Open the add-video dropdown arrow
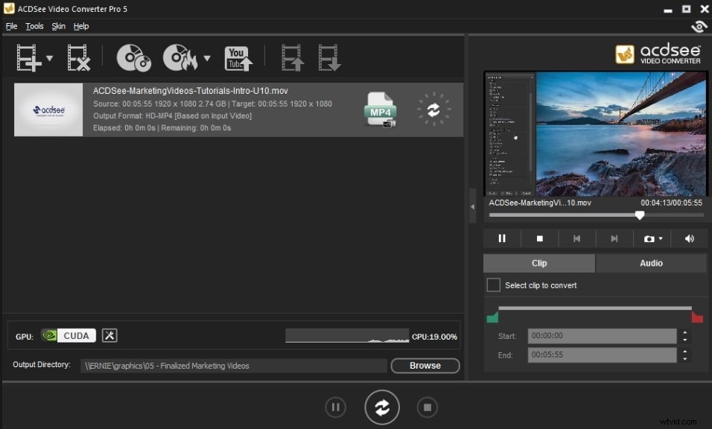 [x=48, y=57]
